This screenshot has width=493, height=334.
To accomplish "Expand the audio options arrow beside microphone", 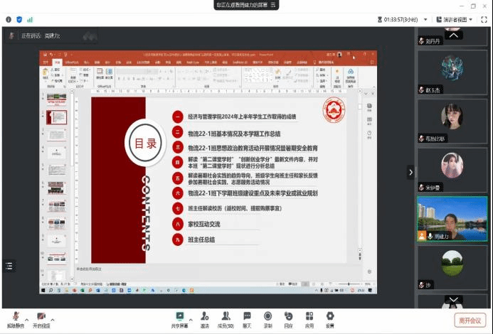I will tap(27, 315).
